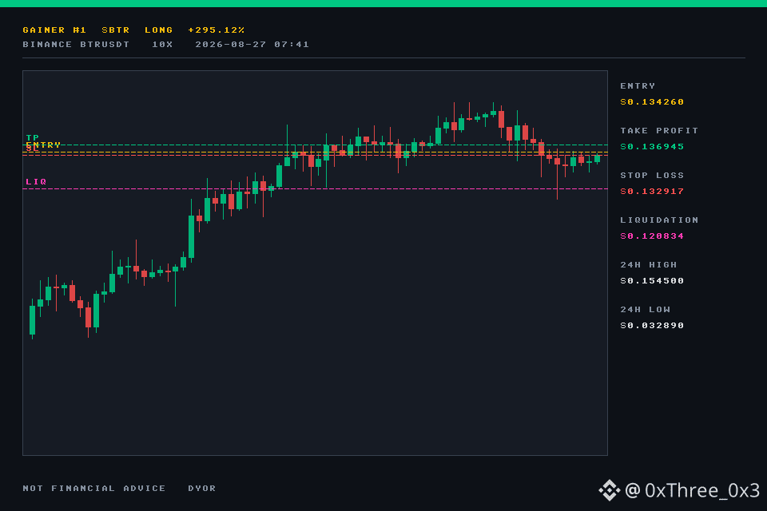The image size is (767, 511).
Task: Click the last green candle on chart
Action: pyautogui.click(x=598, y=158)
